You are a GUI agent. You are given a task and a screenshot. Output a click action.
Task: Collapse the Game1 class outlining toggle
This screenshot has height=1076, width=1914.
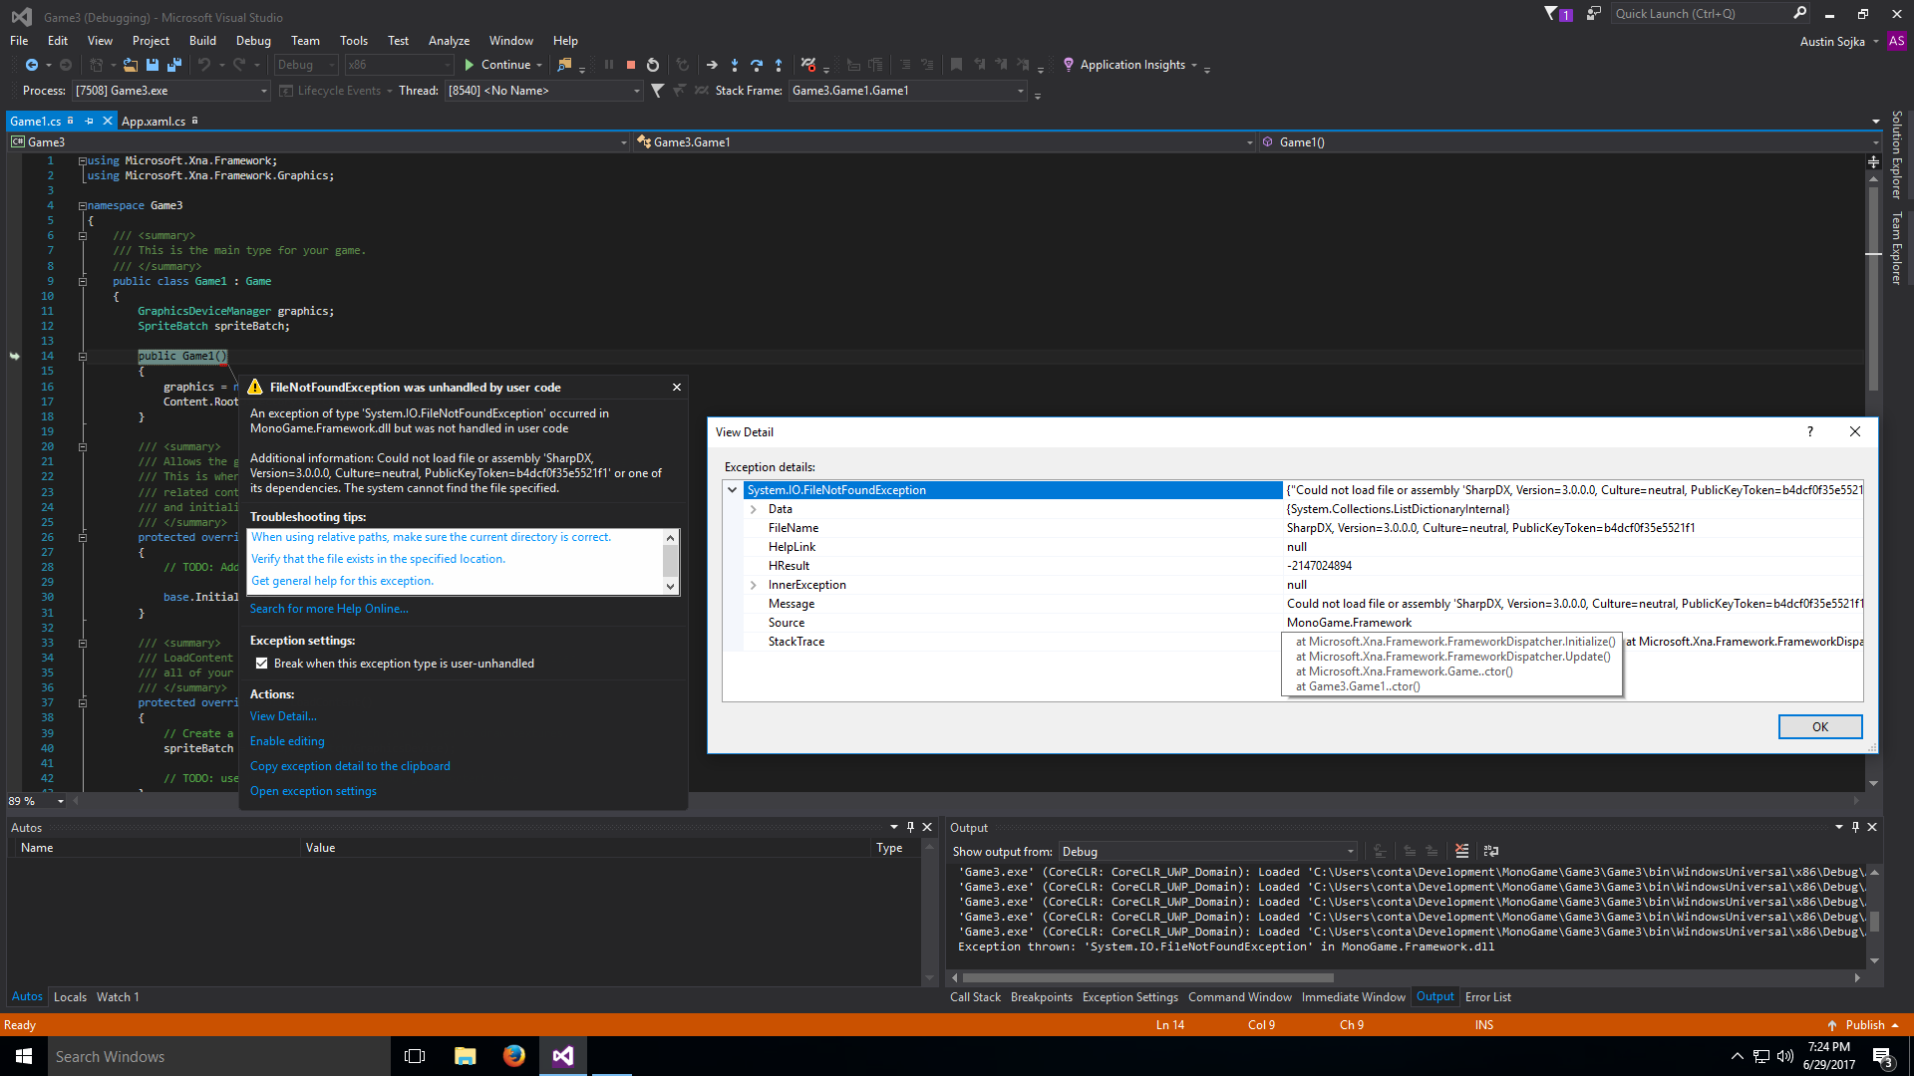tap(83, 281)
